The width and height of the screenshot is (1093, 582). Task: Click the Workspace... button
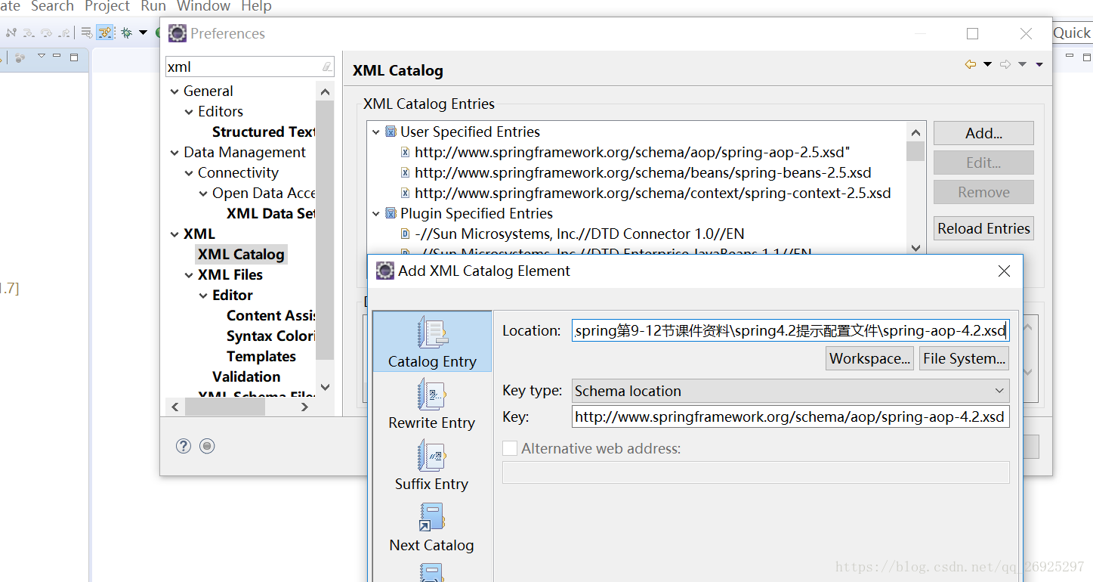869,358
